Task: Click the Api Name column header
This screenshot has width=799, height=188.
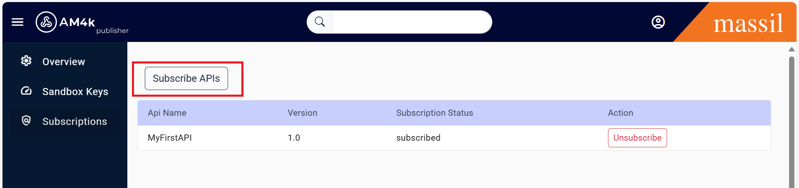Action: (x=167, y=113)
